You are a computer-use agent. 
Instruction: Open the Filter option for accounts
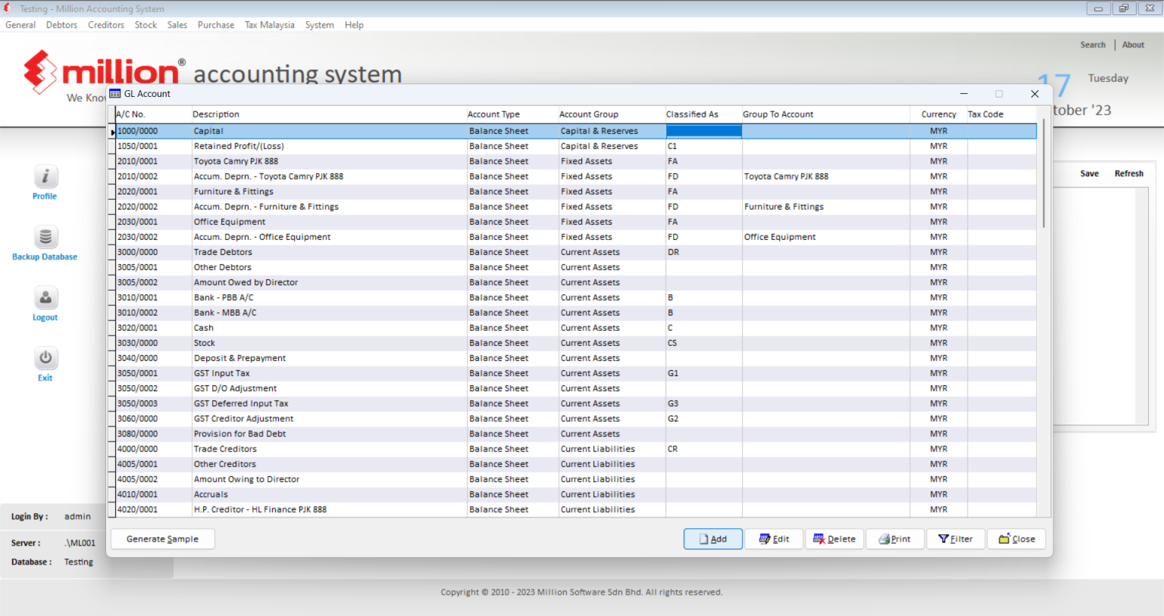click(x=956, y=539)
